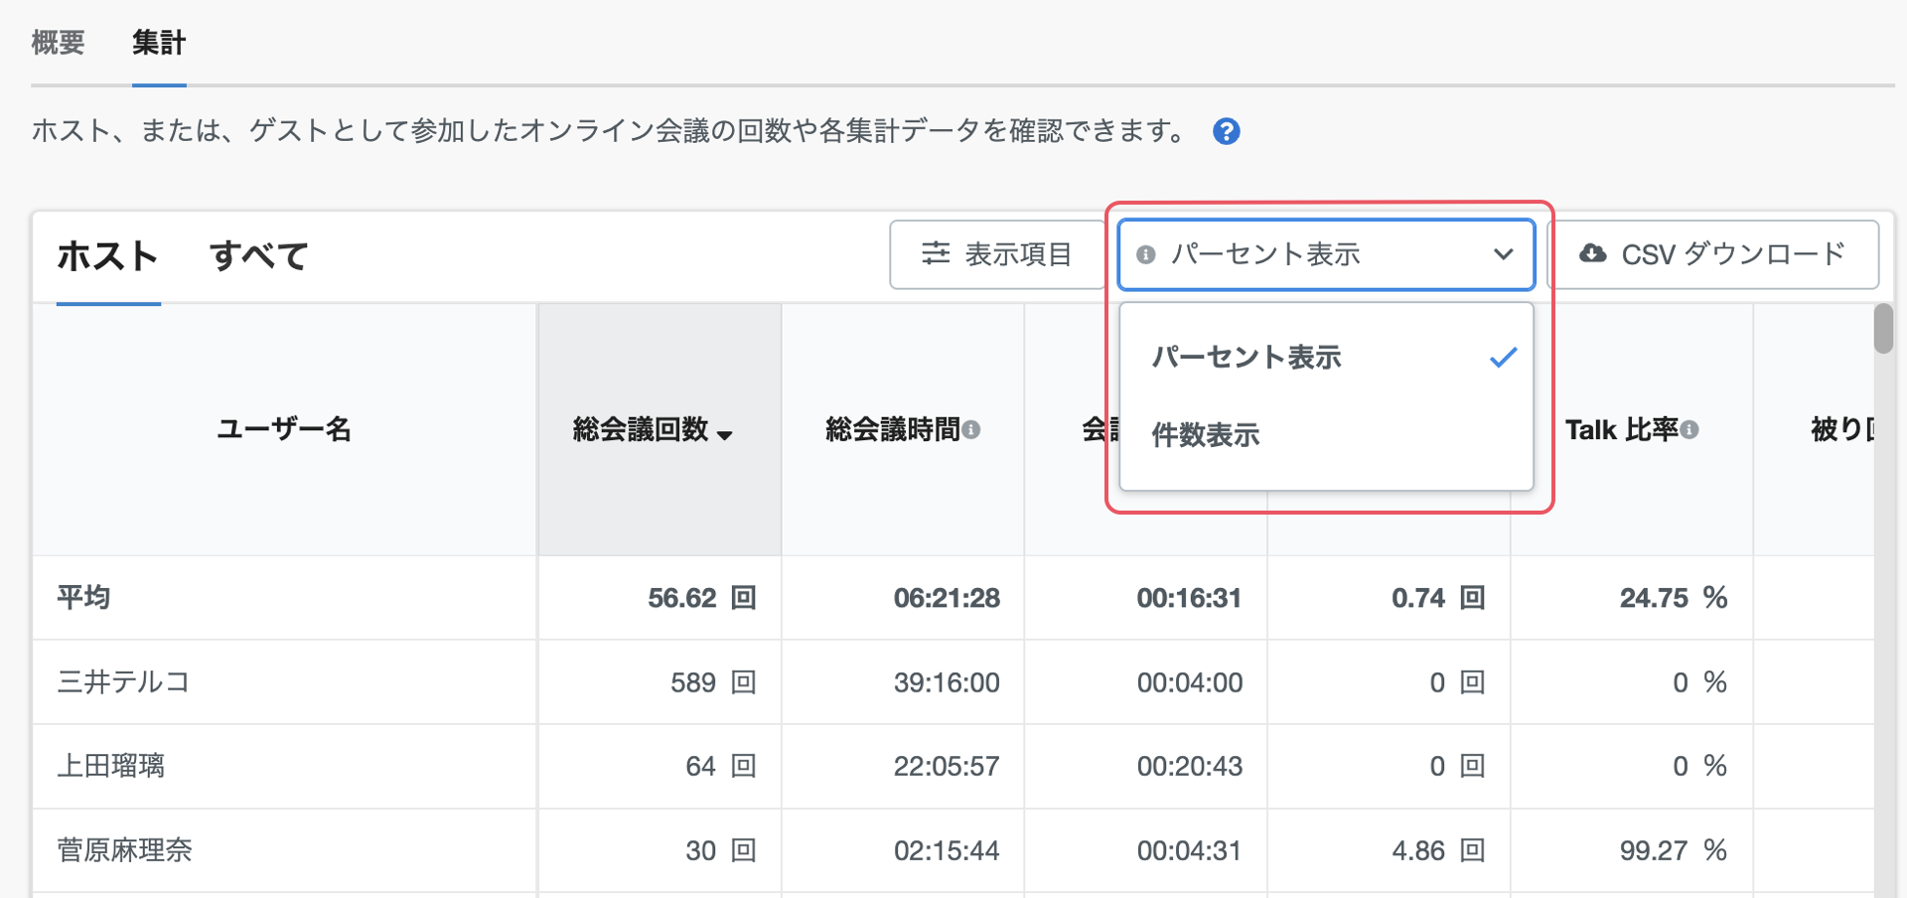Click the table's vertical scrollbar thumb
This screenshot has width=1907, height=898.
(x=1883, y=329)
